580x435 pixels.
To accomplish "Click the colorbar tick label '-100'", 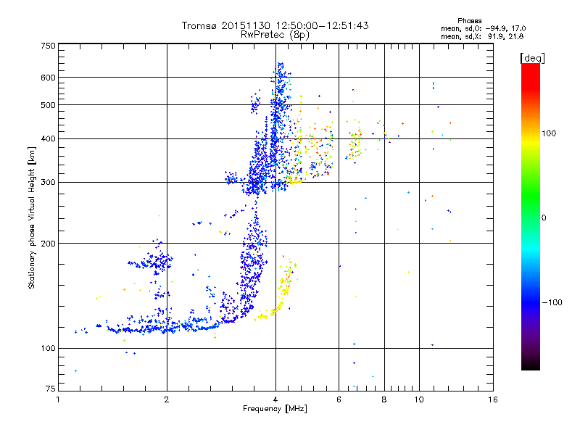I will click(552, 302).
